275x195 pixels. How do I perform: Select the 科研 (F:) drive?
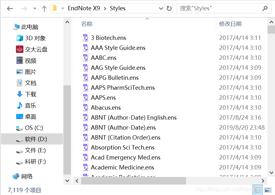31,161
